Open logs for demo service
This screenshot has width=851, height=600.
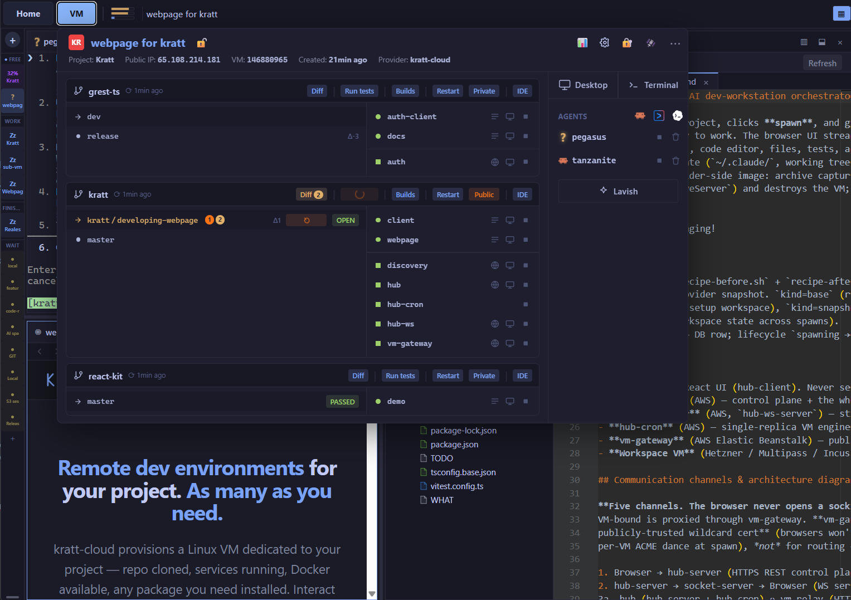(494, 401)
